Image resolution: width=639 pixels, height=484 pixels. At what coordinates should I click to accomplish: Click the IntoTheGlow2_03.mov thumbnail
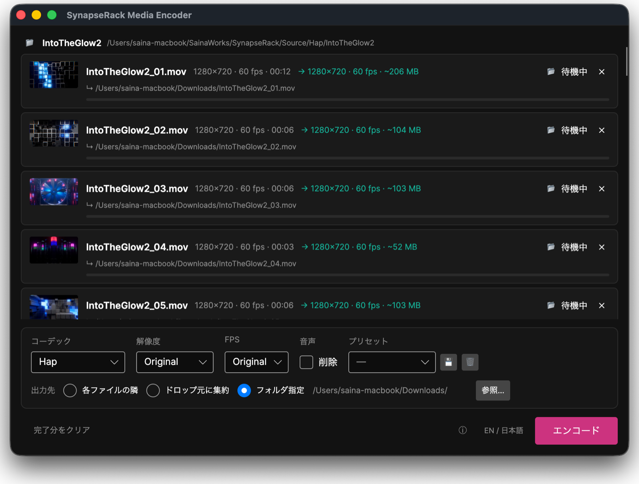pyautogui.click(x=54, y=192)
